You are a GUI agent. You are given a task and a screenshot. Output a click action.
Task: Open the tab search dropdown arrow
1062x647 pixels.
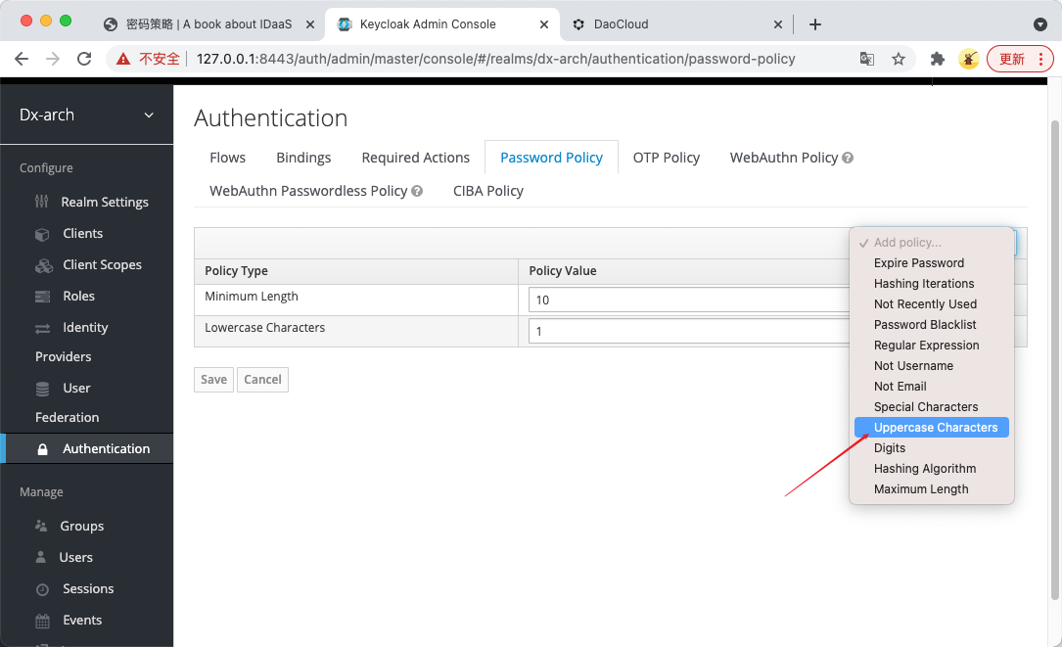coord(1041,24)
